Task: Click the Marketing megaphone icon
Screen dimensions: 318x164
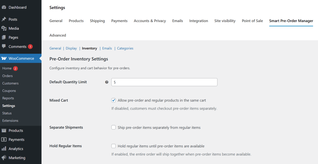Action: coord(4,158)
